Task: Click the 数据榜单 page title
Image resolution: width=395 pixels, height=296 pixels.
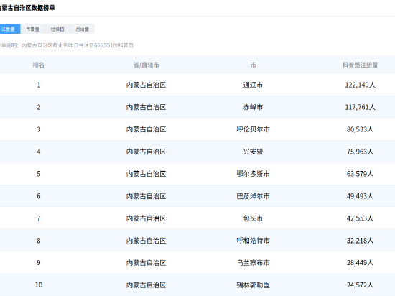Action: (27, 8)
